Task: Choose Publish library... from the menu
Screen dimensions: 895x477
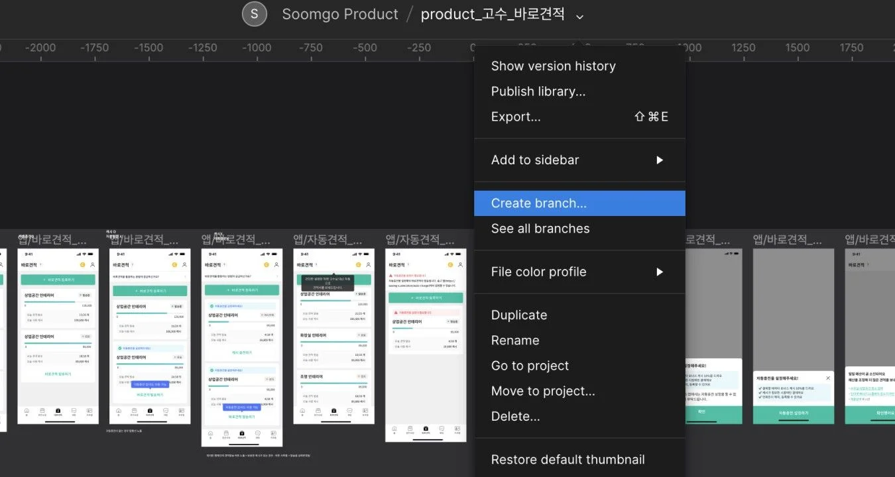Action: 538,91
